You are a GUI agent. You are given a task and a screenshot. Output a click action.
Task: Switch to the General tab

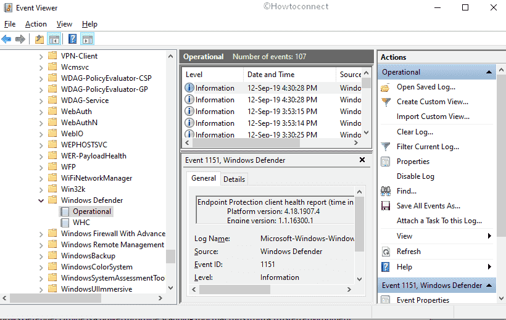[x=204, y=178]
